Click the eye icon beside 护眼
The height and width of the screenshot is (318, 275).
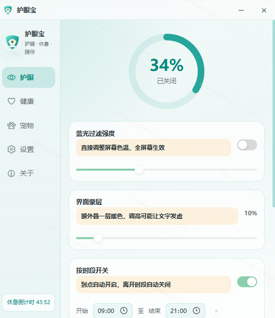[x=11, y=77]
